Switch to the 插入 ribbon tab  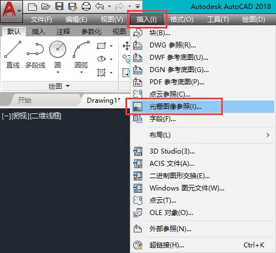pos(38,32)
